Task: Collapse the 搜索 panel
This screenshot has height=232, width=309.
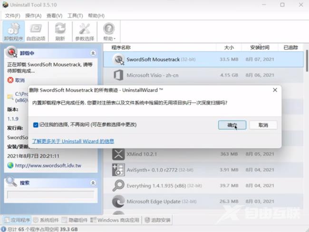Action: pyautogui.click(x=93, y=182)
